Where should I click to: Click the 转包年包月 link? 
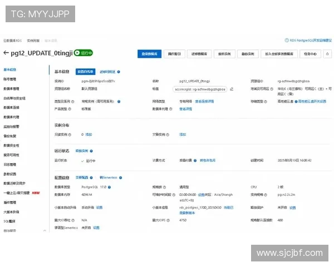tap(208, 160)
